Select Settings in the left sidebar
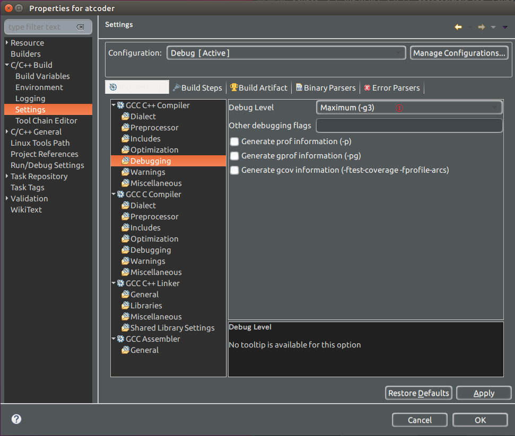Screen dimensions: 515x436 click(31, 109)
